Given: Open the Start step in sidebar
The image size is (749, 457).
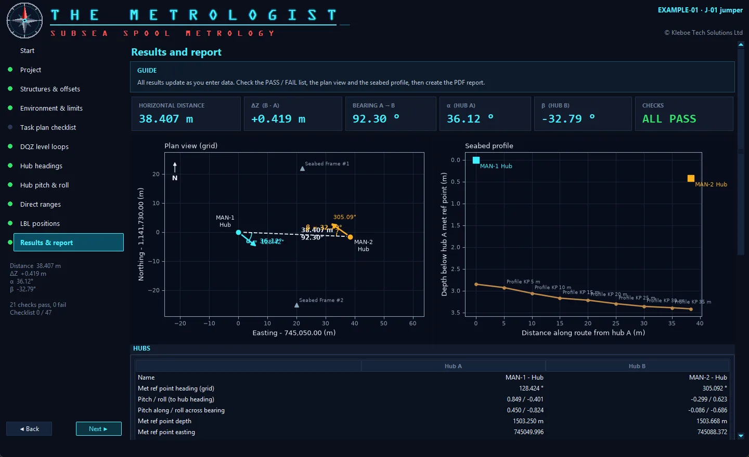Looking at the screenshot, I should [x=27, y=50].
